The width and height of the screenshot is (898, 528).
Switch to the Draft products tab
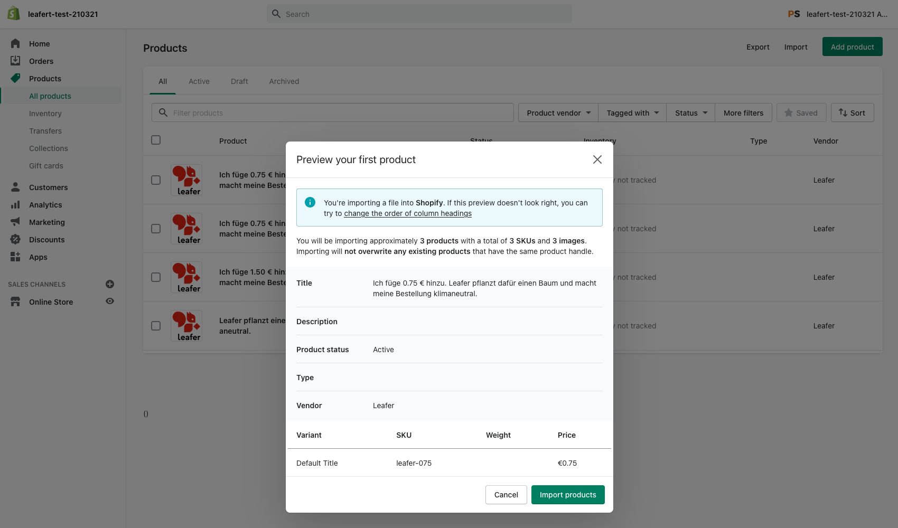239,81
